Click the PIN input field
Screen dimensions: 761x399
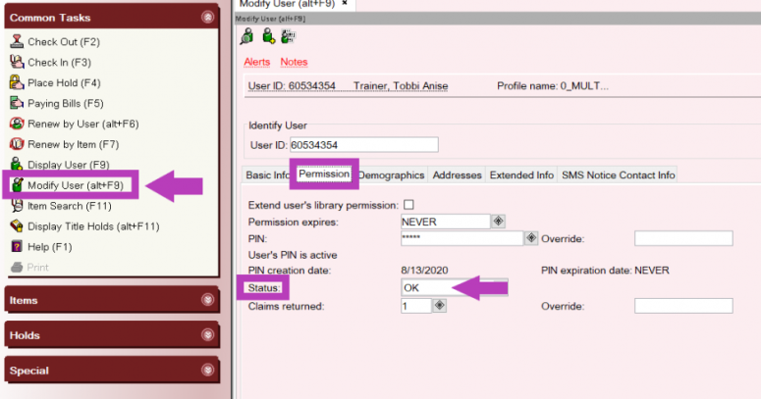[462, 238]
